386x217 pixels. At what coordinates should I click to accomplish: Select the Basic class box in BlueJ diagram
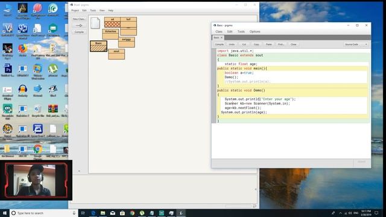click(x=98, y=46)
